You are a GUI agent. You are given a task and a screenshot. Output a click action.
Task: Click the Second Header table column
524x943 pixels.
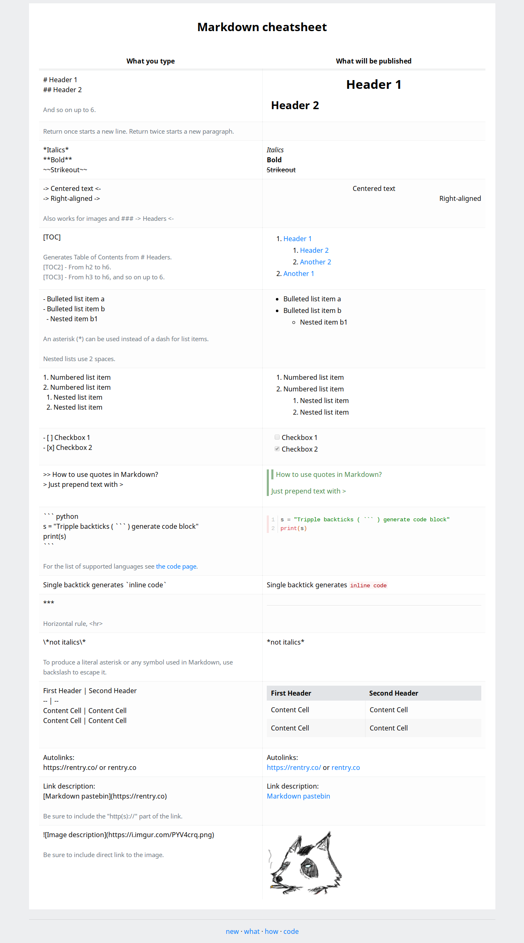point(423,693)
